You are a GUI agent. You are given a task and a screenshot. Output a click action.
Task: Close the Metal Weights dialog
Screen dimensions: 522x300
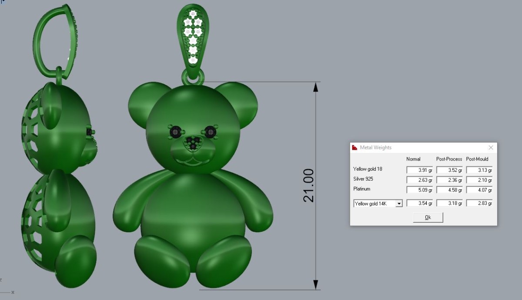pos(491,148)
